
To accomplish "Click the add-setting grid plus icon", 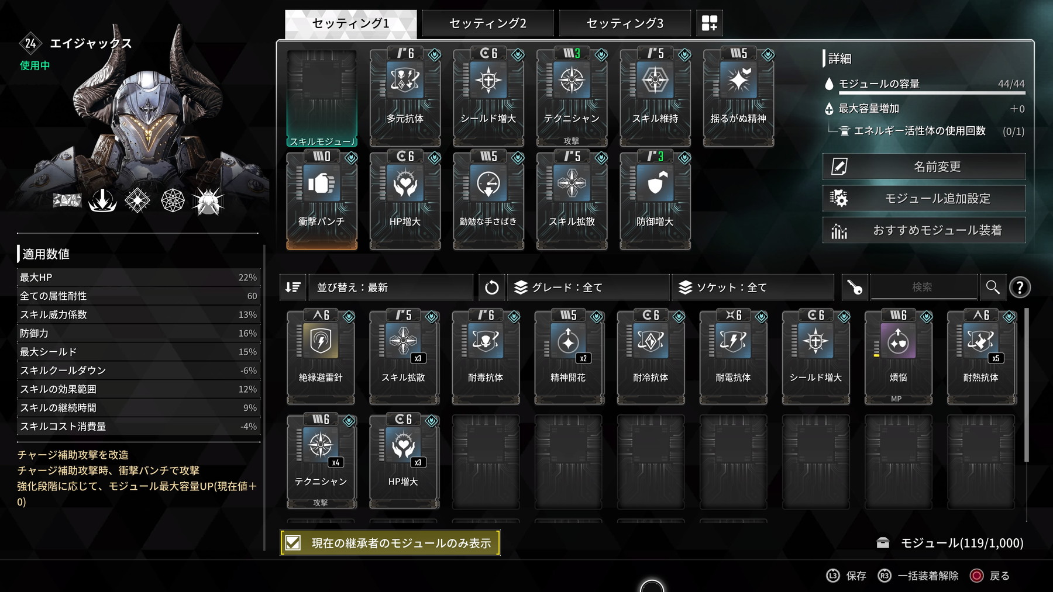I will click(x=709, y=23).
